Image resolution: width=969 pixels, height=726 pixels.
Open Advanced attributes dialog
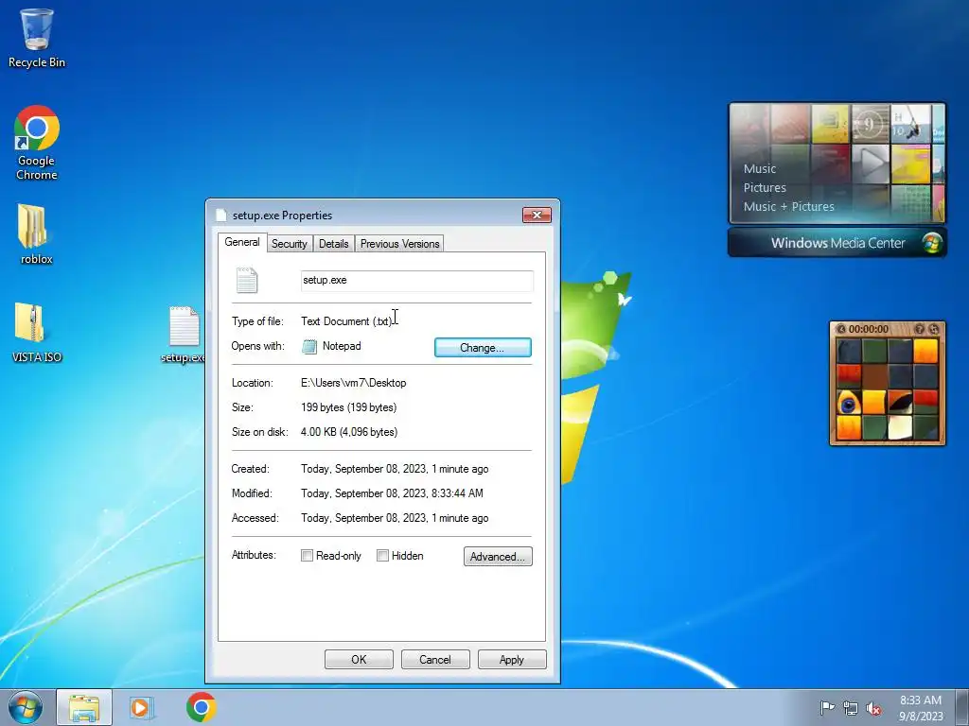(498, 556)
